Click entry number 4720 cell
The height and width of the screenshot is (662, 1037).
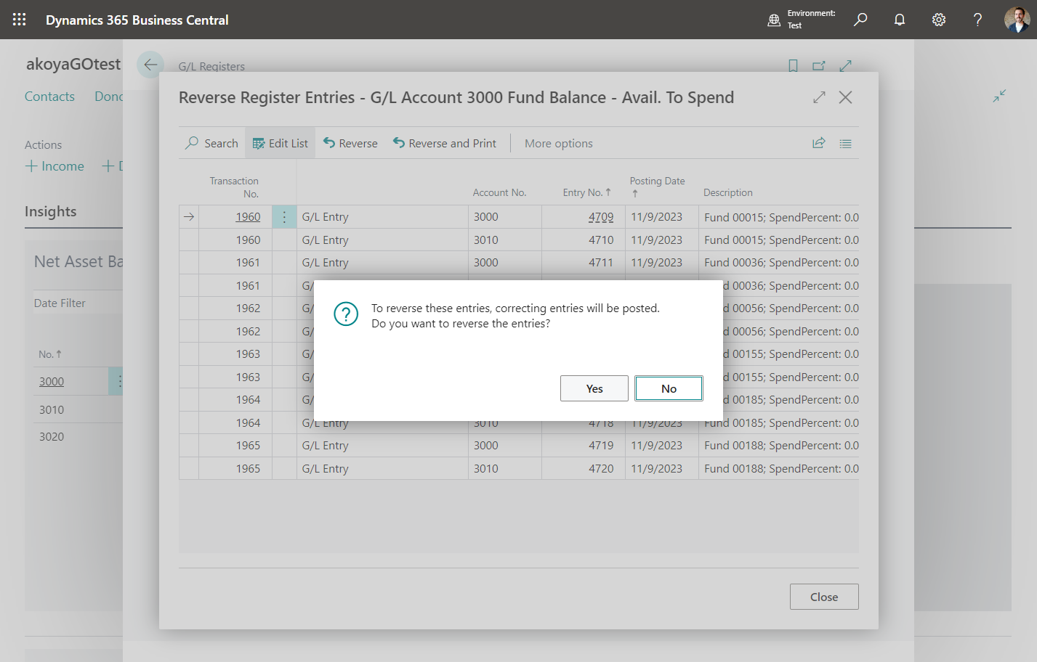584,469
